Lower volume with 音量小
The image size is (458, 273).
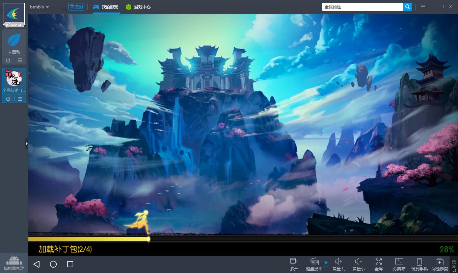358,264
